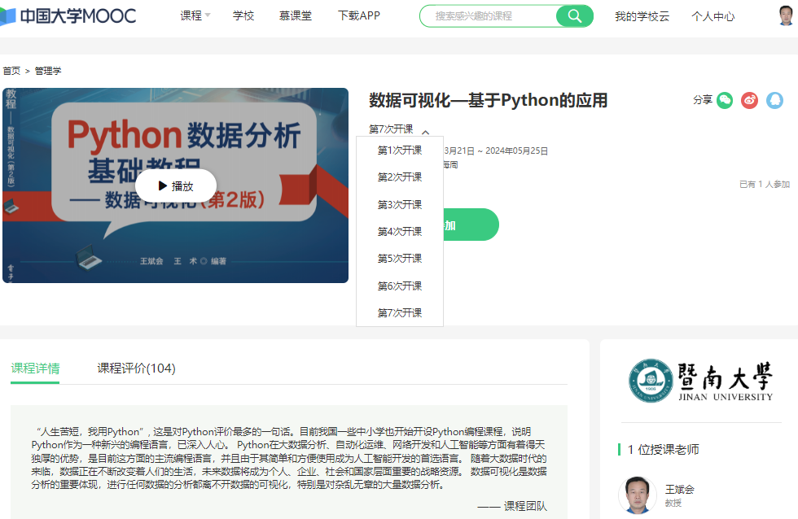Image resolution: width=798 pixels, height=519 pixels.
Task: Select 第7次开课 option in dropdown list
Action: click(x=400, y=312)
